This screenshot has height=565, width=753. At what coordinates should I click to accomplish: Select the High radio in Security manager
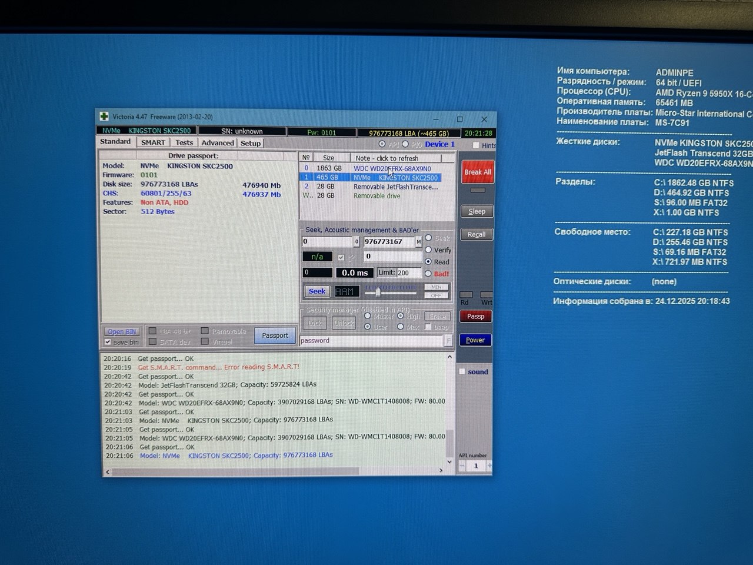pyautogui.click(x=401, y=316)
